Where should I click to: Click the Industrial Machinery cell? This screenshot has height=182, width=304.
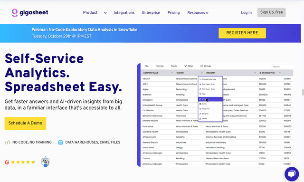216,143
